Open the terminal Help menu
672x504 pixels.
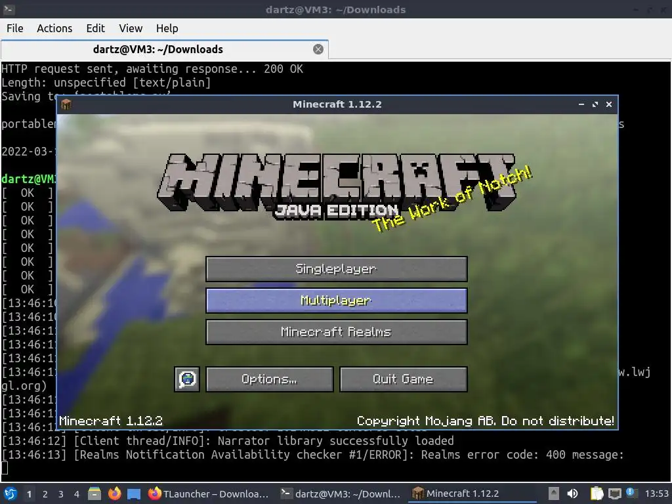167,28
